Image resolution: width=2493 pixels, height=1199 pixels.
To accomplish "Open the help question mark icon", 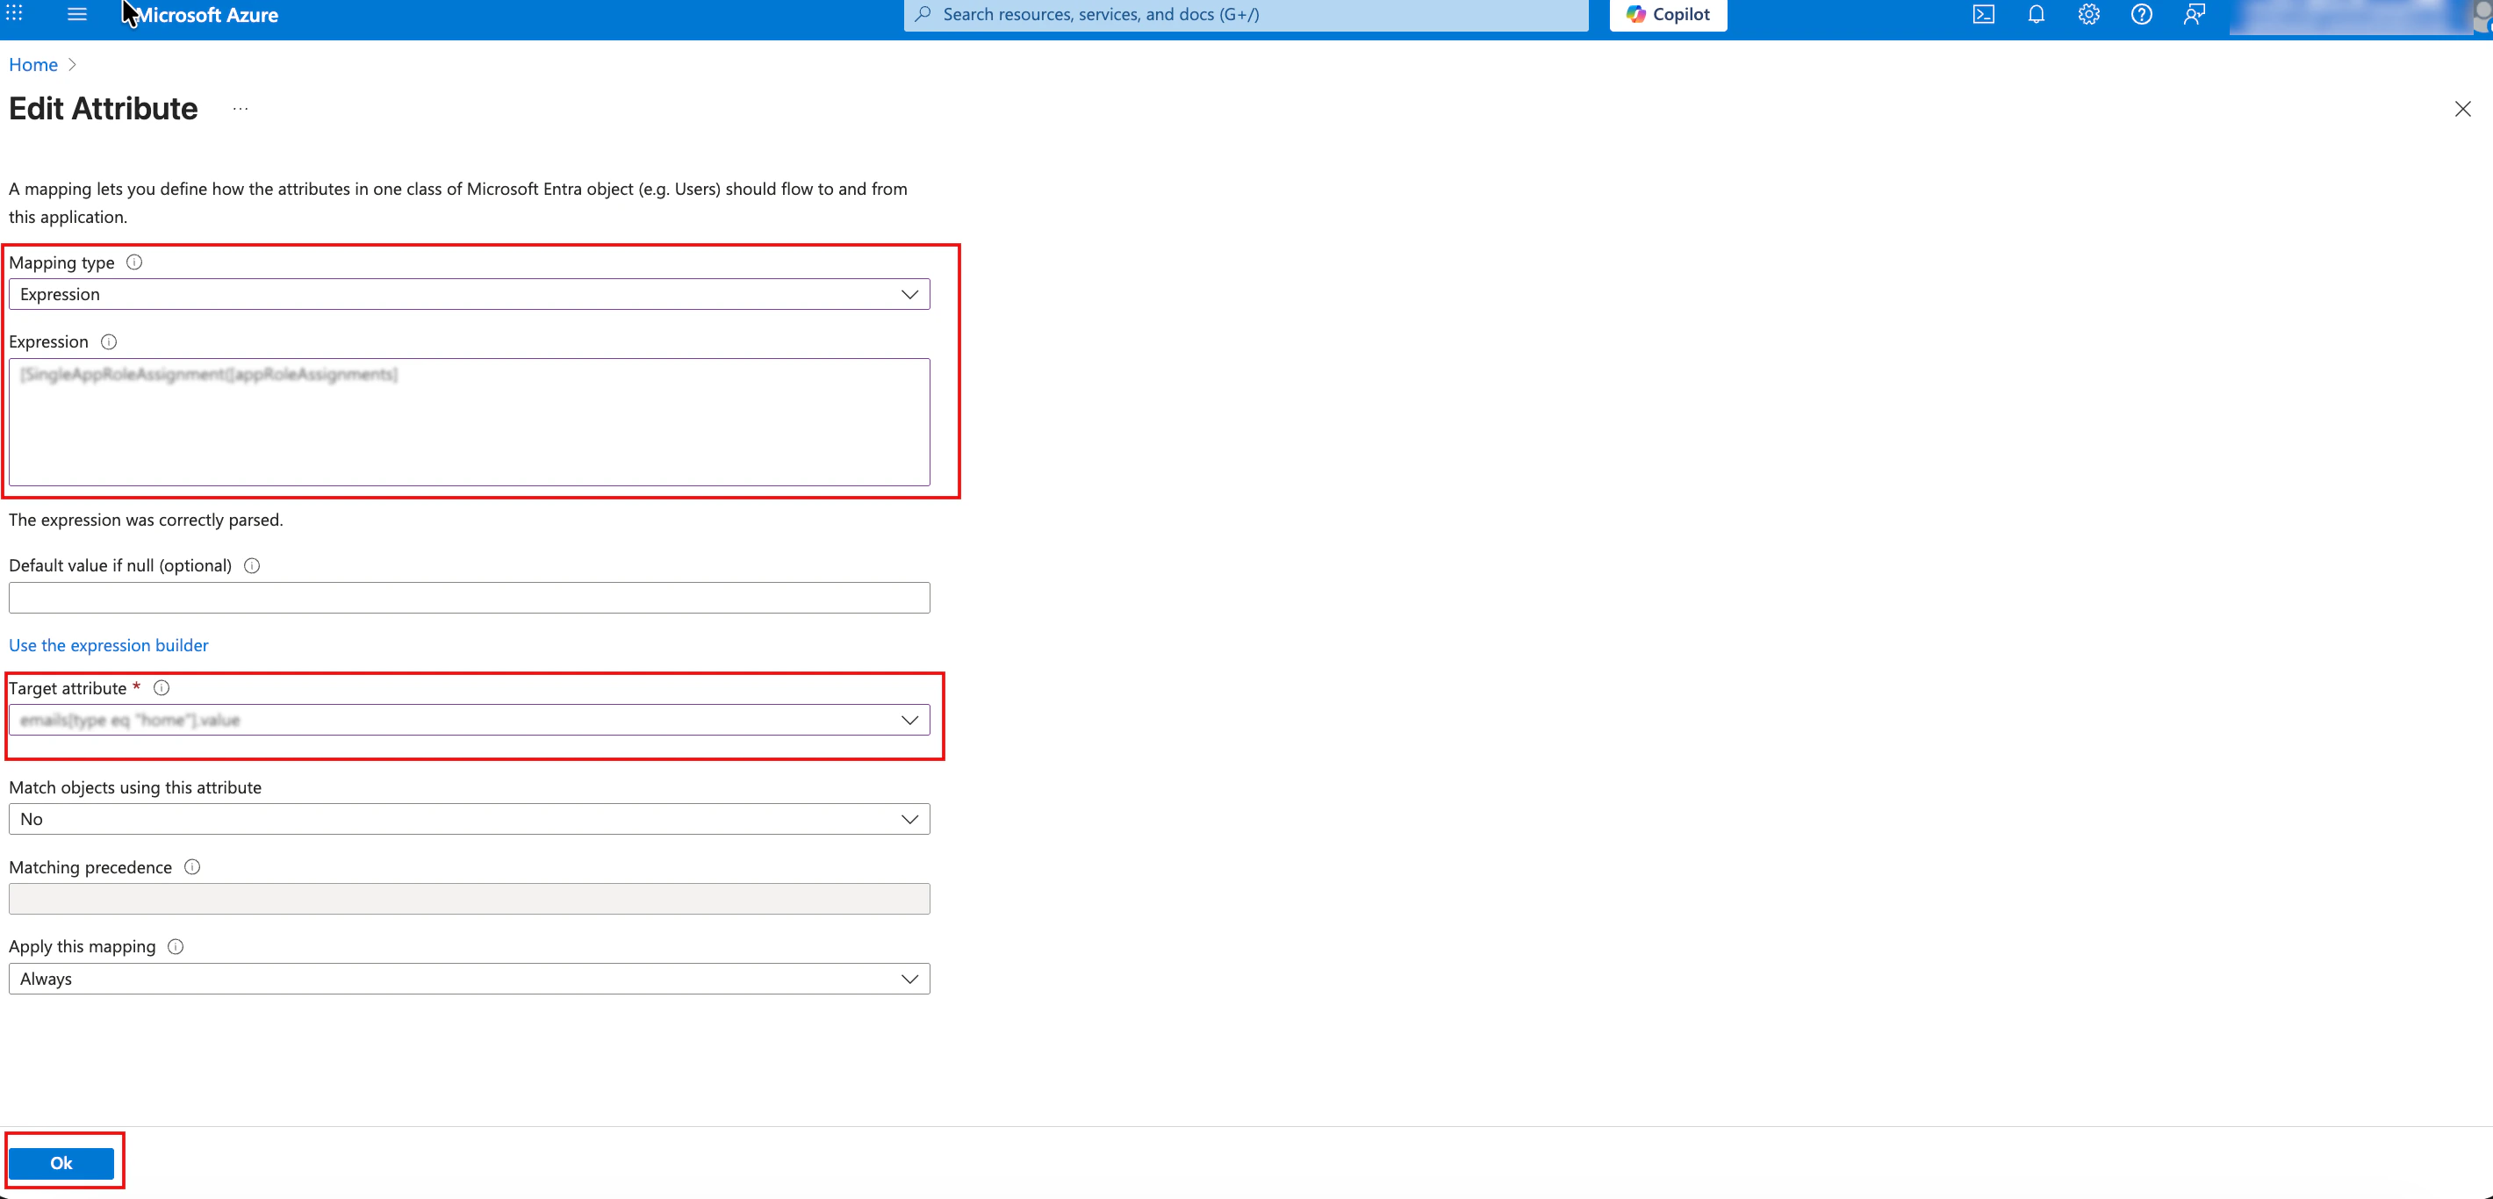I will (x=2141, y=15).
